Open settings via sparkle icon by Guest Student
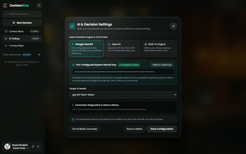Screen dimensions: 246x154 [x=33, y=146]
